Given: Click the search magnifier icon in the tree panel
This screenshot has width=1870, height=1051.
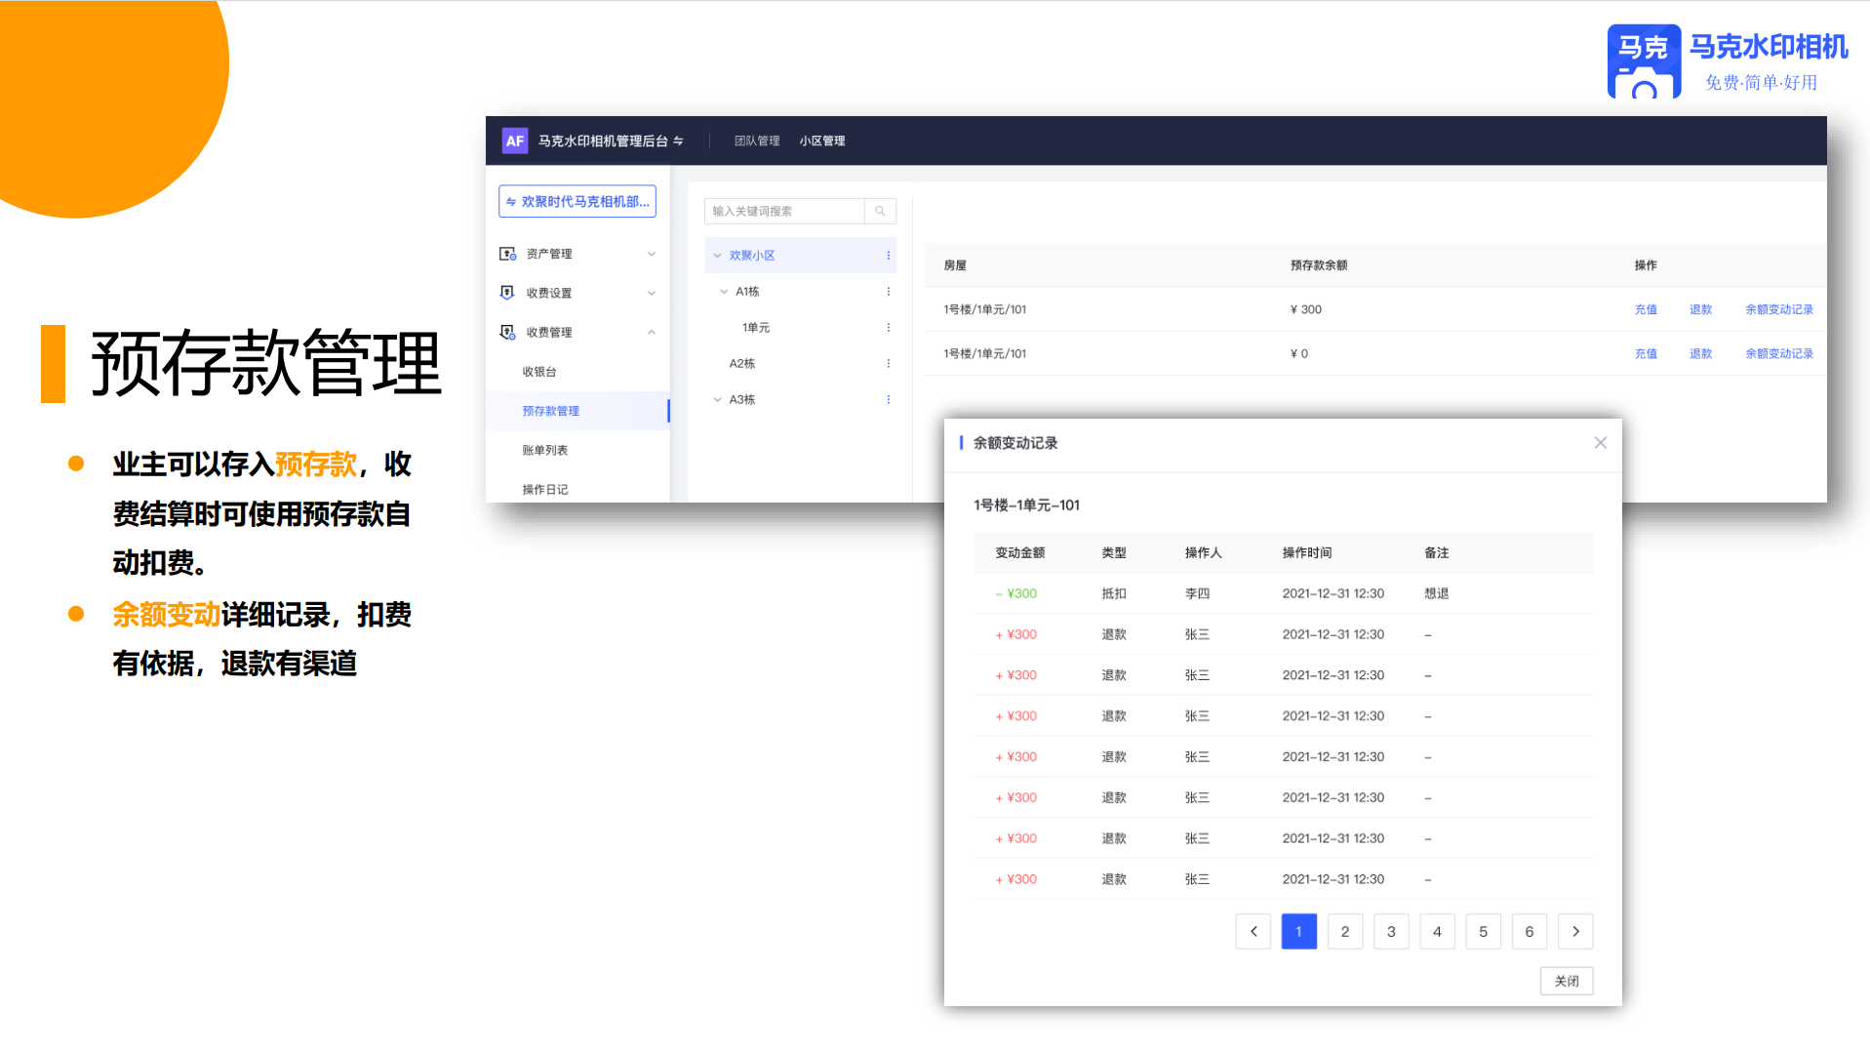Looking at the screenshot, I should pos(880,211).
